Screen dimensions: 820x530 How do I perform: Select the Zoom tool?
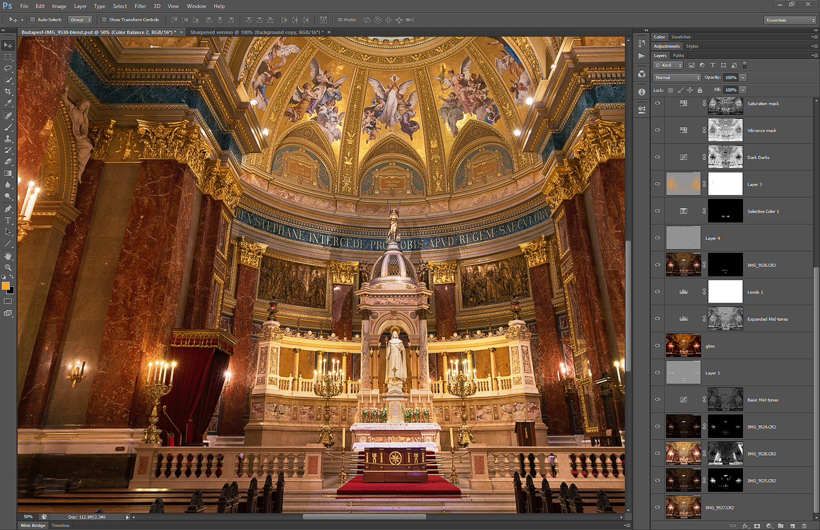pyautogui.click(x=8, y=267)
